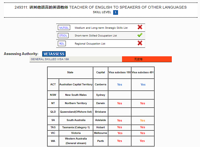The width and height of the screenshot is (200, 147).
Task: Click the Tasmania 190 Yes link
Action: (120, 127)
